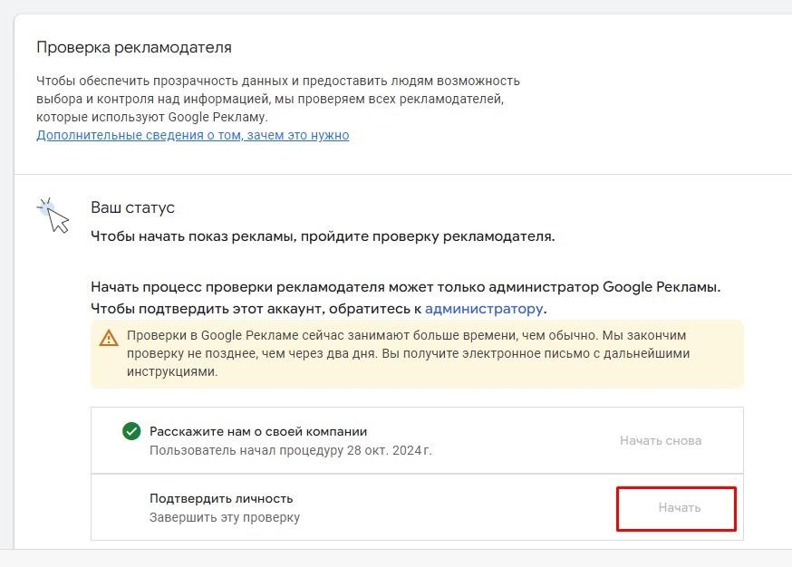Screen dimensions: 792x567
Task: Click the intro paragraph about data transparency
Action: click(x=277, y=98)
